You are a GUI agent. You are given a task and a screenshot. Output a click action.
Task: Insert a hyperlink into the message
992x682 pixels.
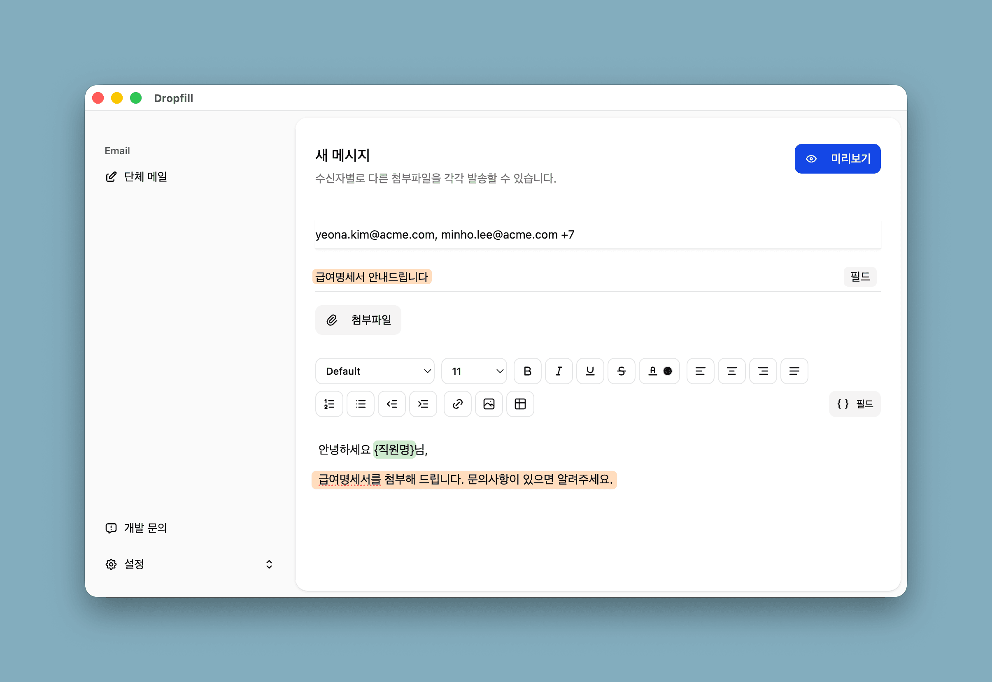(x=457, y=404)
